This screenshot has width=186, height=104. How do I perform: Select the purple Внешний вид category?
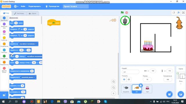coord(4,25)
